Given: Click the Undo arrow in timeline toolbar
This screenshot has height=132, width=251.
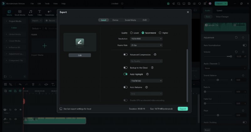Looking at the screenshot, I should point(20,84).
